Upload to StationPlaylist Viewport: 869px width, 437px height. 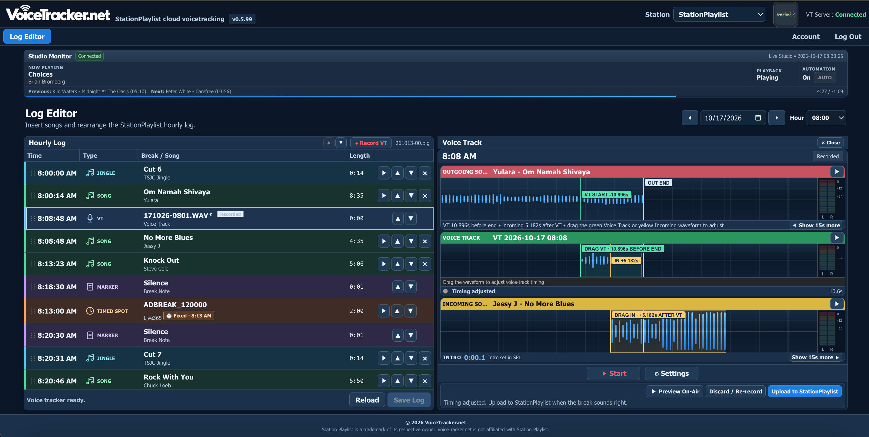click(804, 392)
